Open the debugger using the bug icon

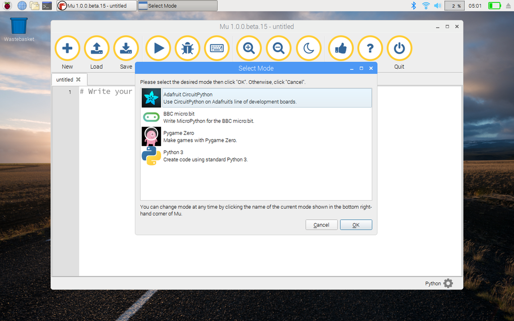(x=187, y=48)
